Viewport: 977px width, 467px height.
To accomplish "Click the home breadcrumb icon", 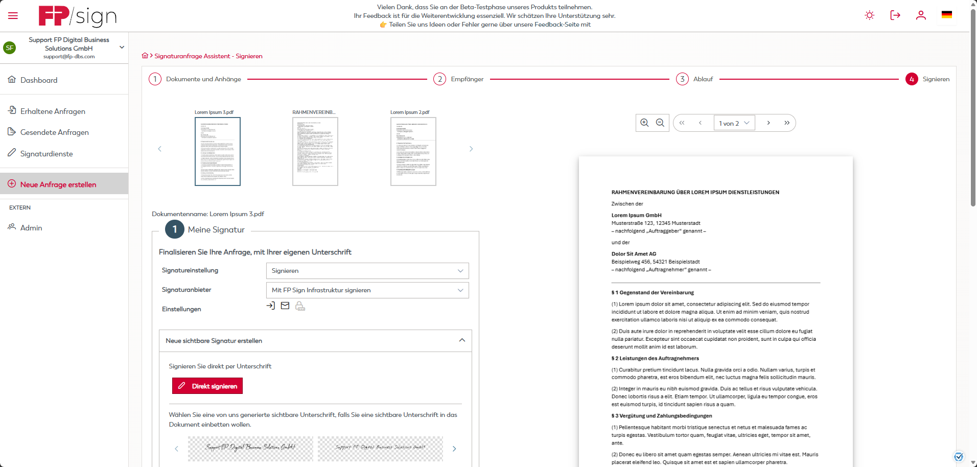I will [x=145, y=56].
